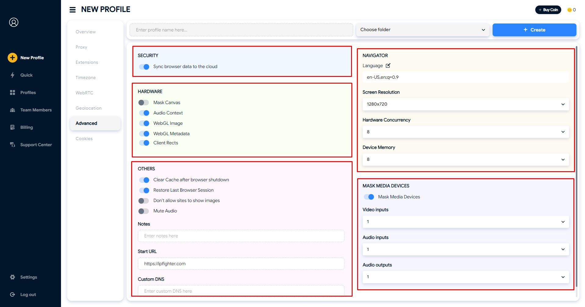The width and height of the screenshot is (585, 307).
Task: Go to the Geolocation section
Action: [88, 108]
